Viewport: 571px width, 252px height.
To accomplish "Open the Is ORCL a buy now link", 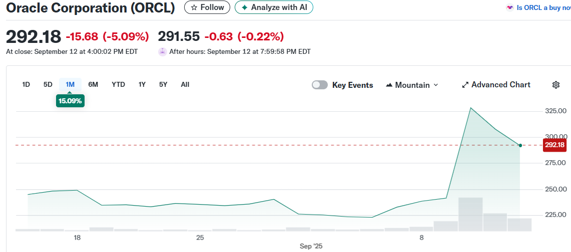I will coord(543,7).
